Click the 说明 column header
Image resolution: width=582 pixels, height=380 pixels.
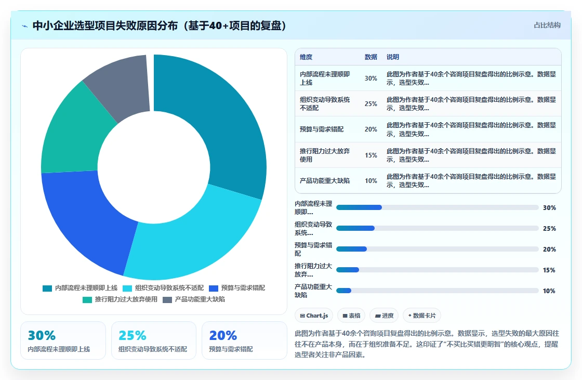coord(393,57)
